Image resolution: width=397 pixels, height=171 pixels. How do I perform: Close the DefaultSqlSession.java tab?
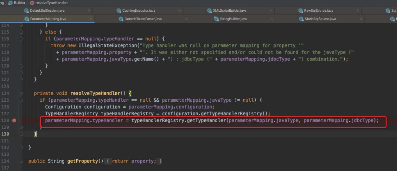89,11
